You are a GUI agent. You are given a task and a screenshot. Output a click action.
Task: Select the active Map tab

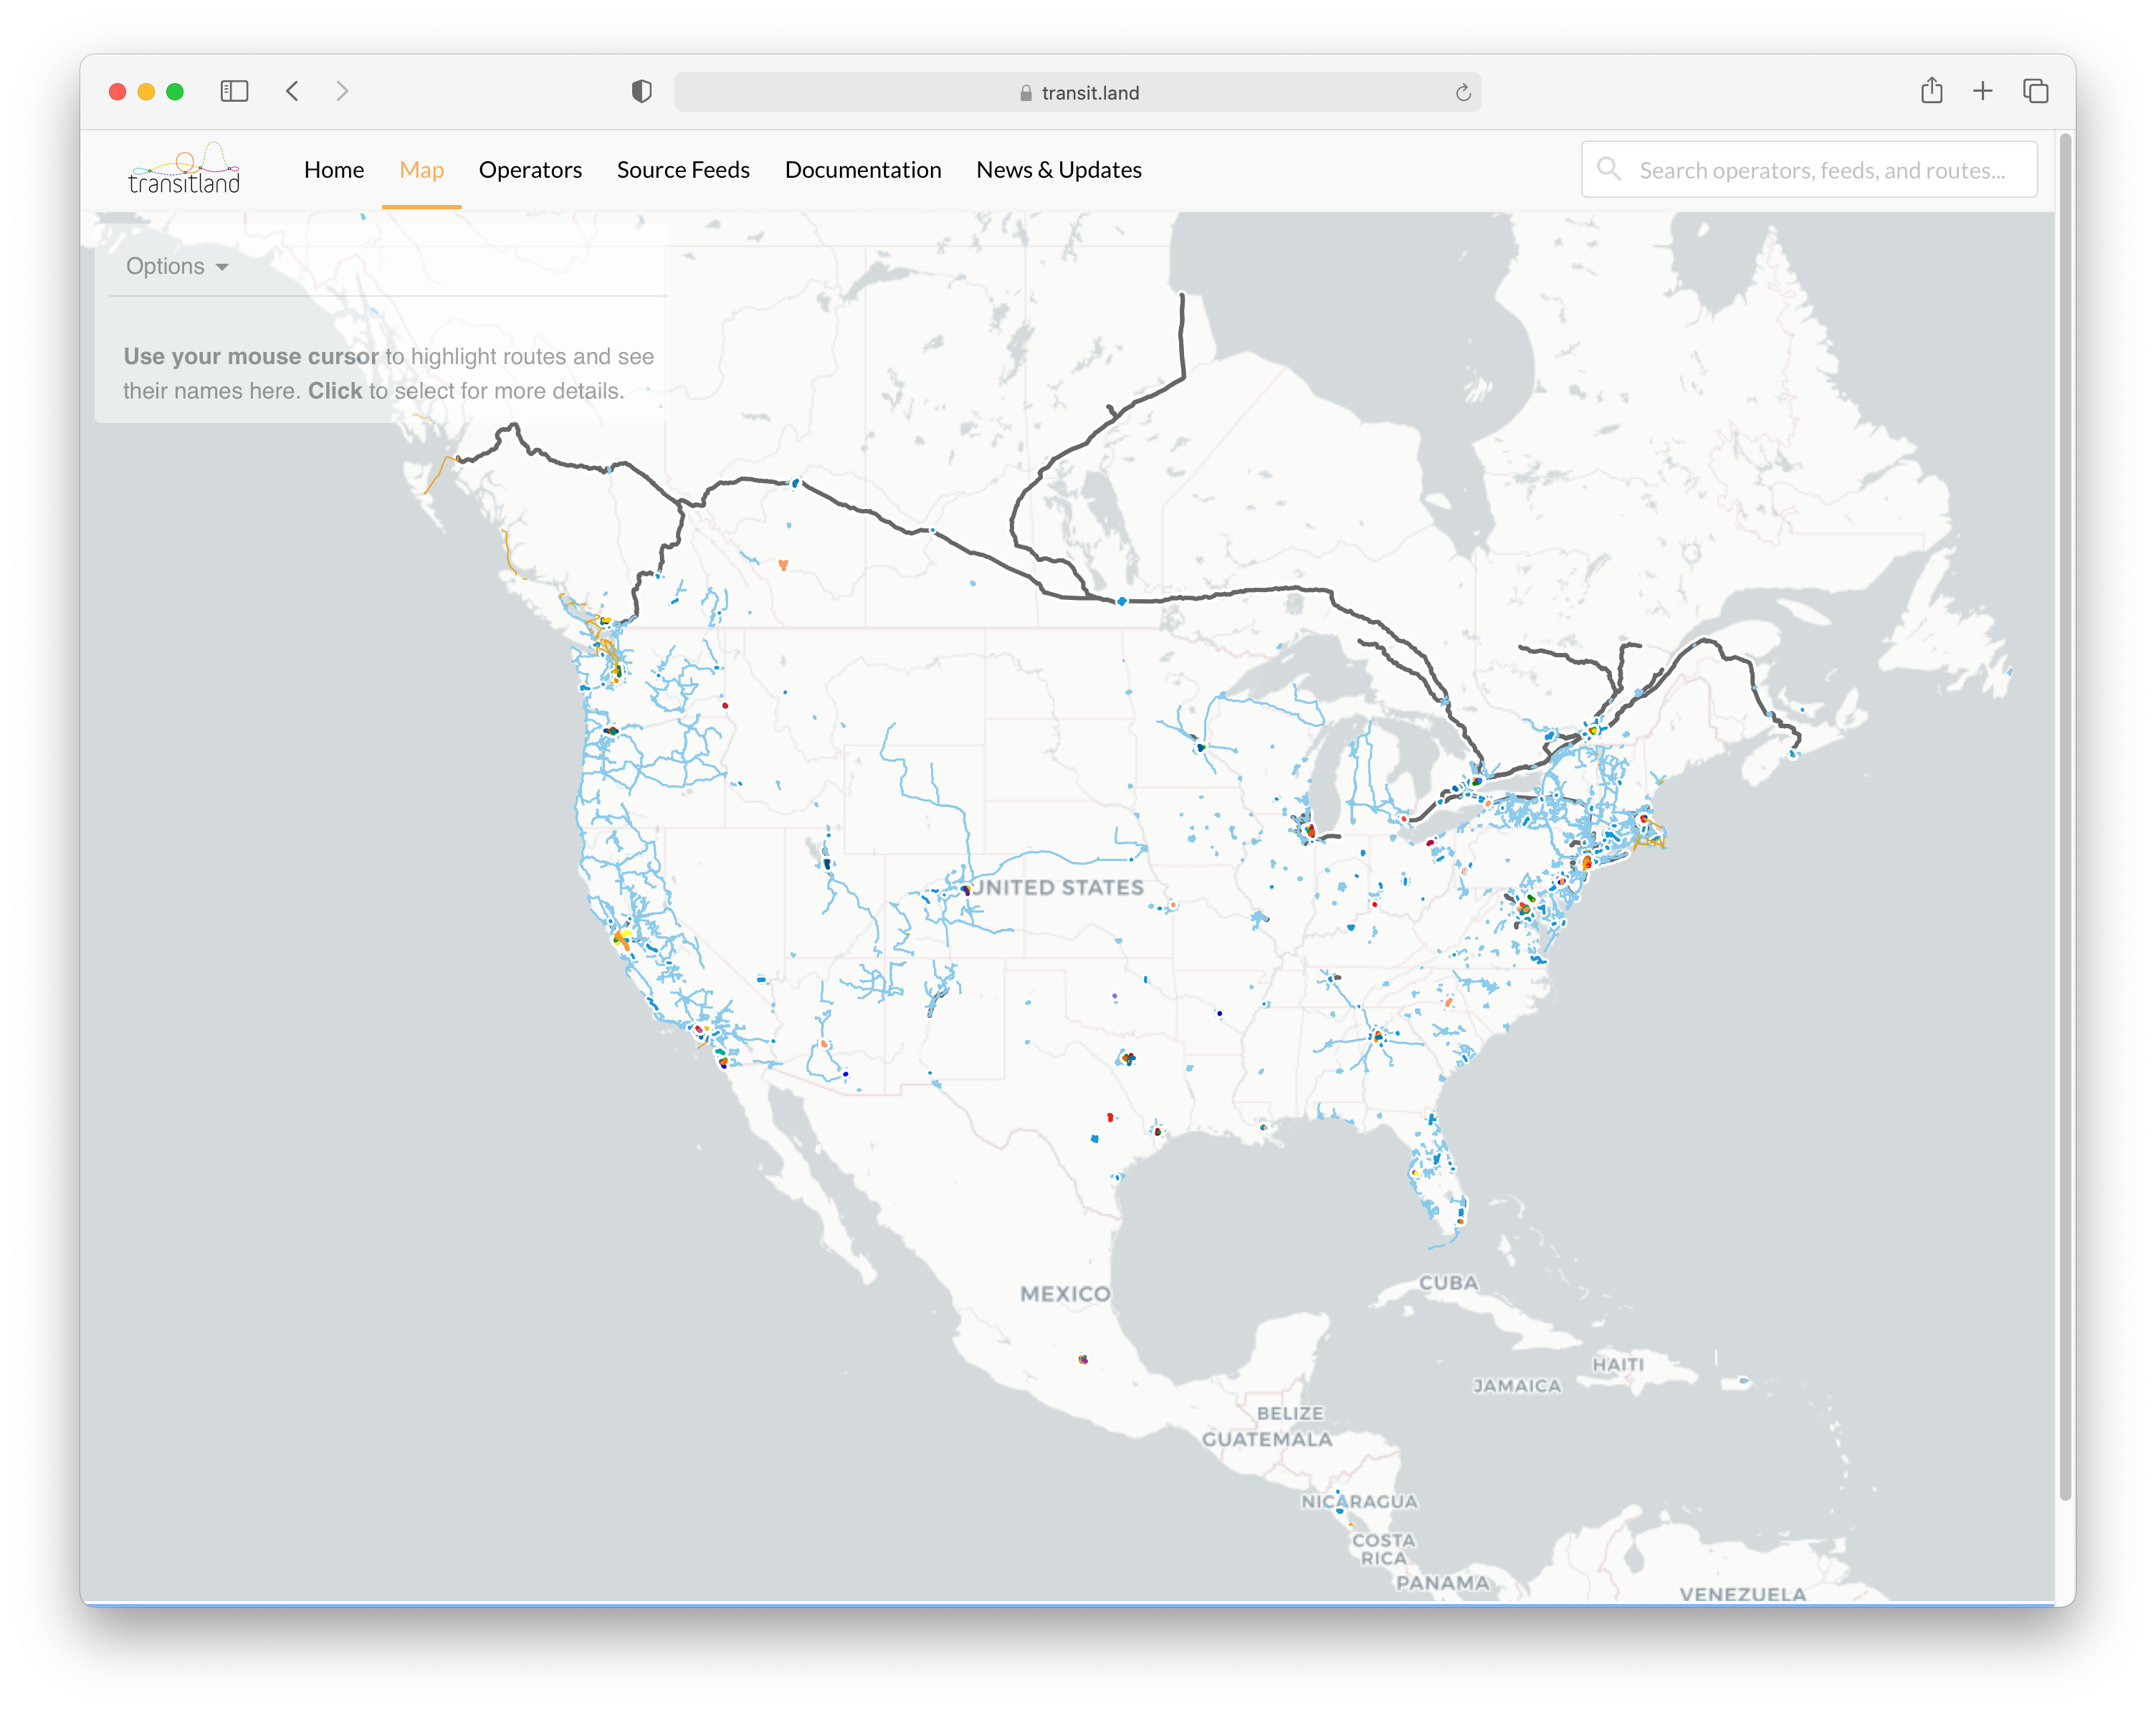(x=421, y=170)
